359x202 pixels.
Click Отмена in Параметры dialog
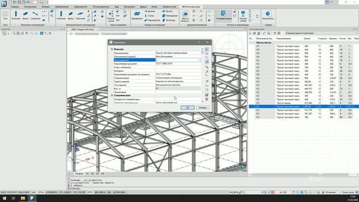[x=202, y=107]
